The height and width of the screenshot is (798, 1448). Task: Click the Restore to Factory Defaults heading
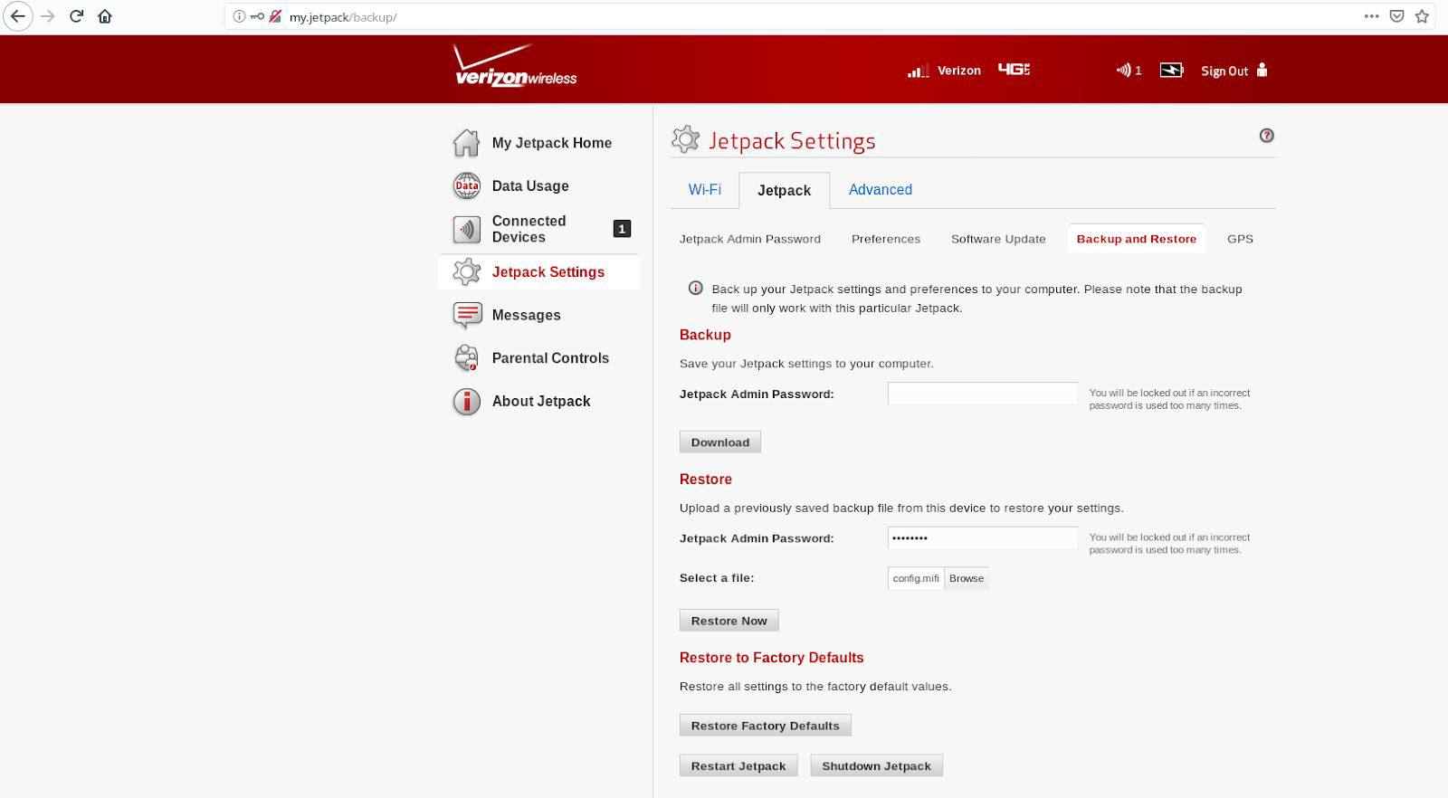(772, 658)
